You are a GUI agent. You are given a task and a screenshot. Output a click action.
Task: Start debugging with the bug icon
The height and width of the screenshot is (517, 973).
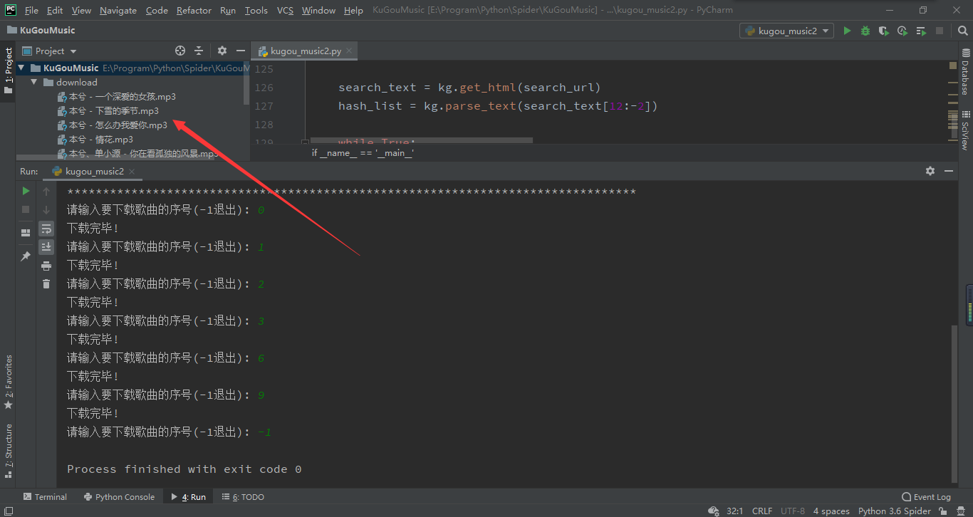(x=865, y=31)
